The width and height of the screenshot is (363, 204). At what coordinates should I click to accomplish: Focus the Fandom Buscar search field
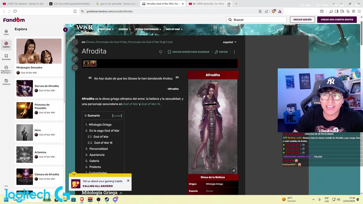click(256, 20)
